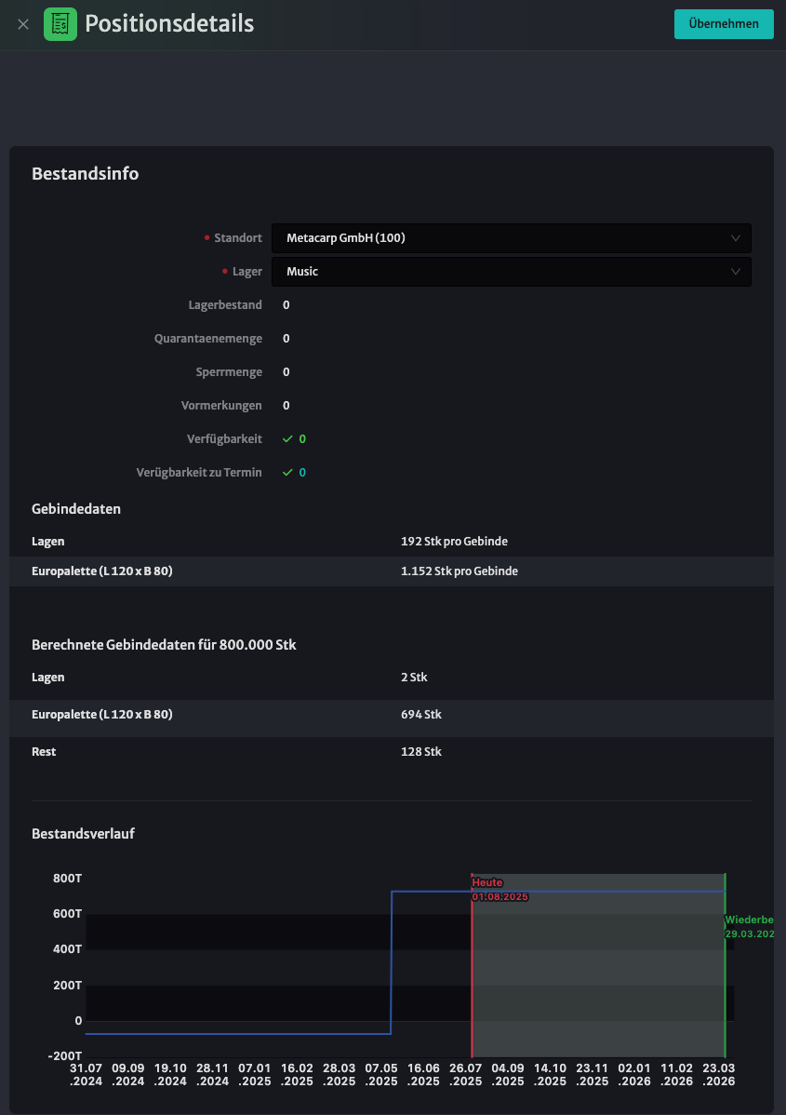
Task: Click the -200T y-axis label
Action: 65,1056
